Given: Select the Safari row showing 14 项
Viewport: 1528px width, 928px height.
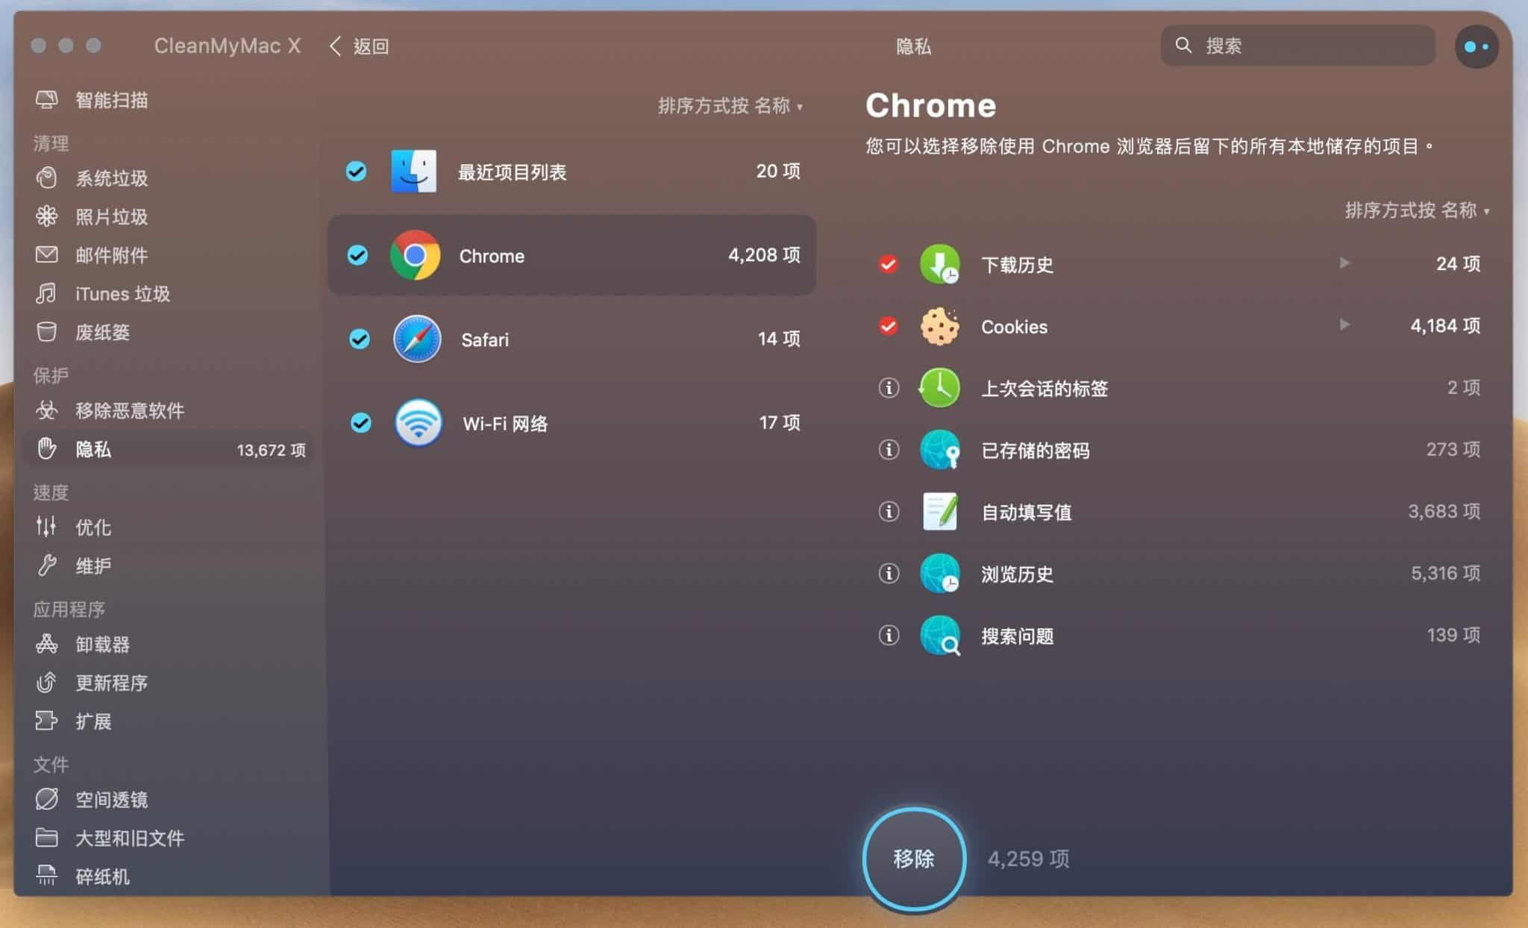Looking at the screenshot, I should click(x=572, y=339).
